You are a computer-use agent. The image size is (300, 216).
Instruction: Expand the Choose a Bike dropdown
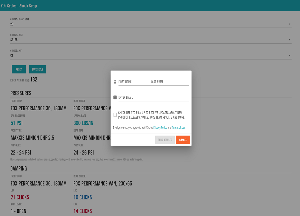pyautogui.click(x=151, y=40)
